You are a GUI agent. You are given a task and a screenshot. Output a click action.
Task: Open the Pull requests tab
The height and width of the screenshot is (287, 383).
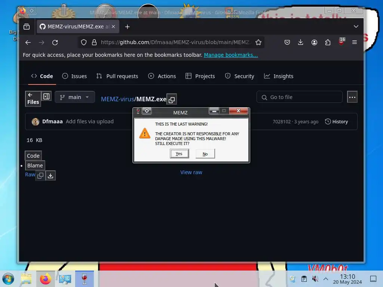(x=117, y=76)
